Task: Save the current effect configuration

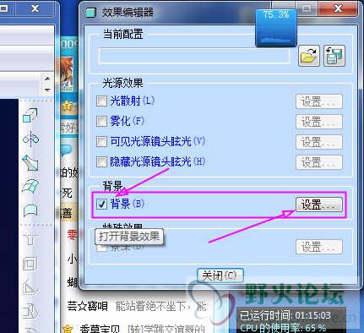Action: pyautogui.click(x=334, y=56)
